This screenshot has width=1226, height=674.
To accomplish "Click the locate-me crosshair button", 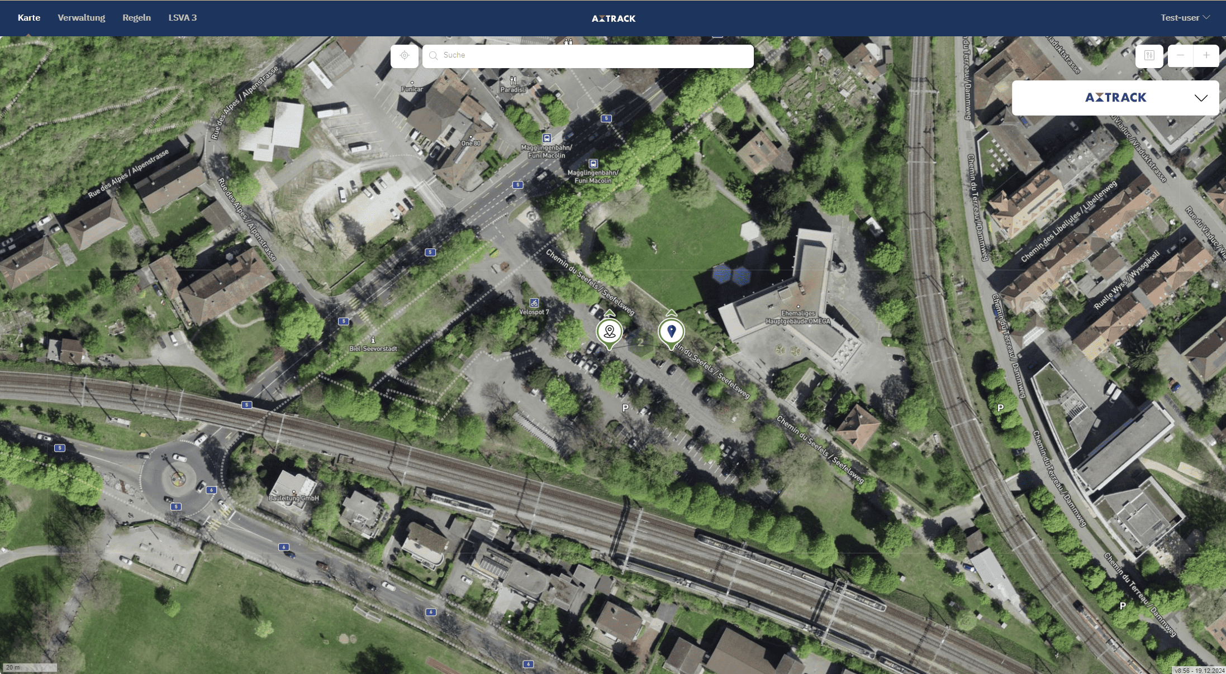I will pos(405,56).
